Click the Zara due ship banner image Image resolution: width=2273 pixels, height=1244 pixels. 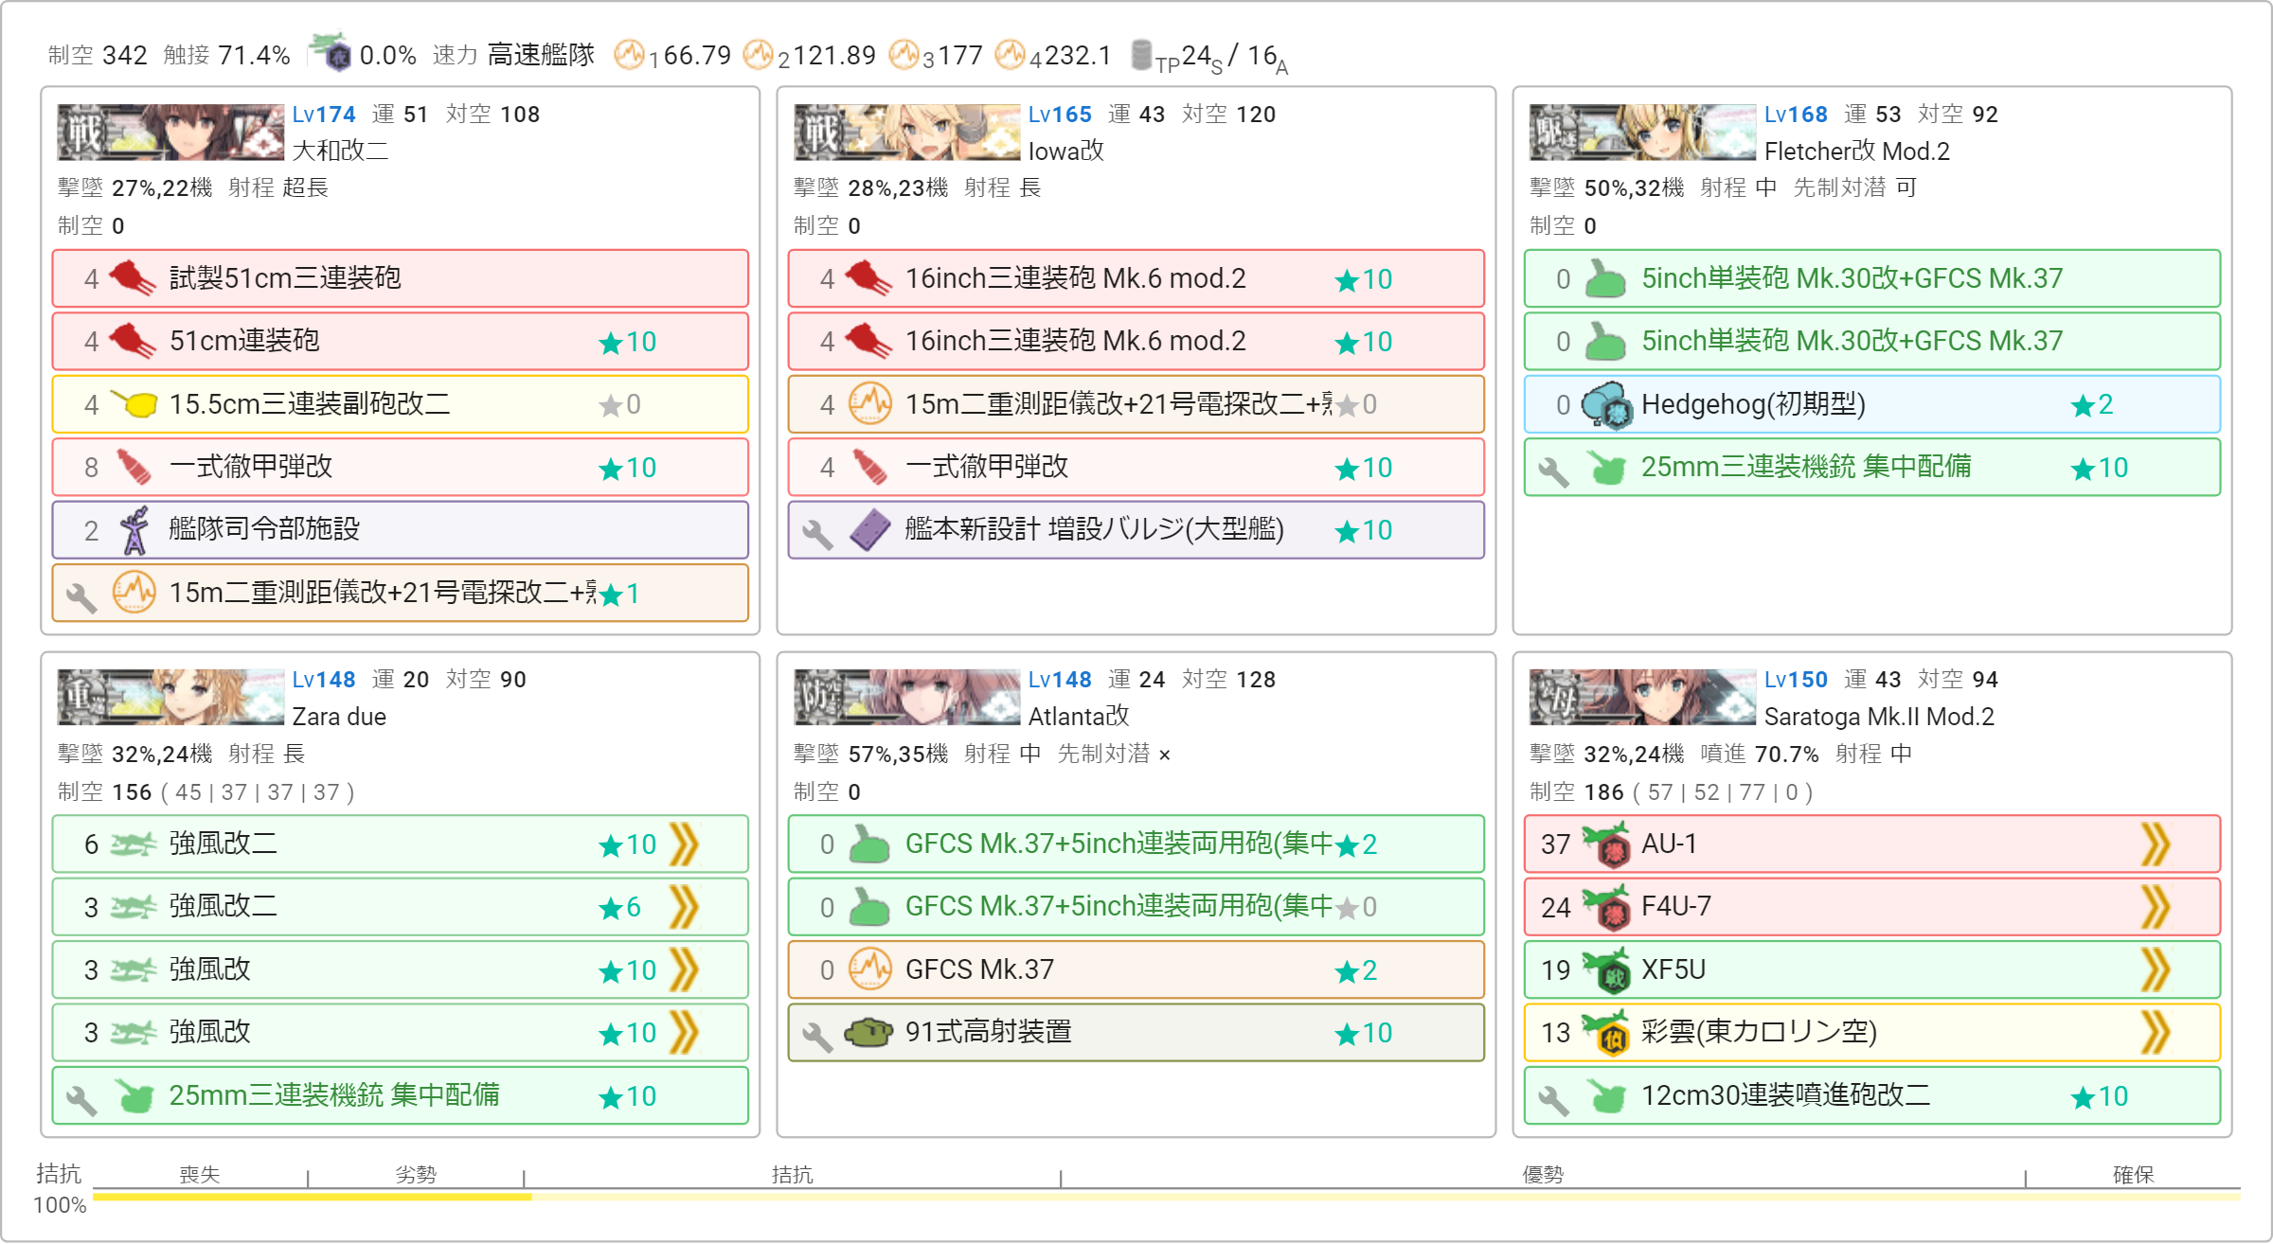click(170, 697)
